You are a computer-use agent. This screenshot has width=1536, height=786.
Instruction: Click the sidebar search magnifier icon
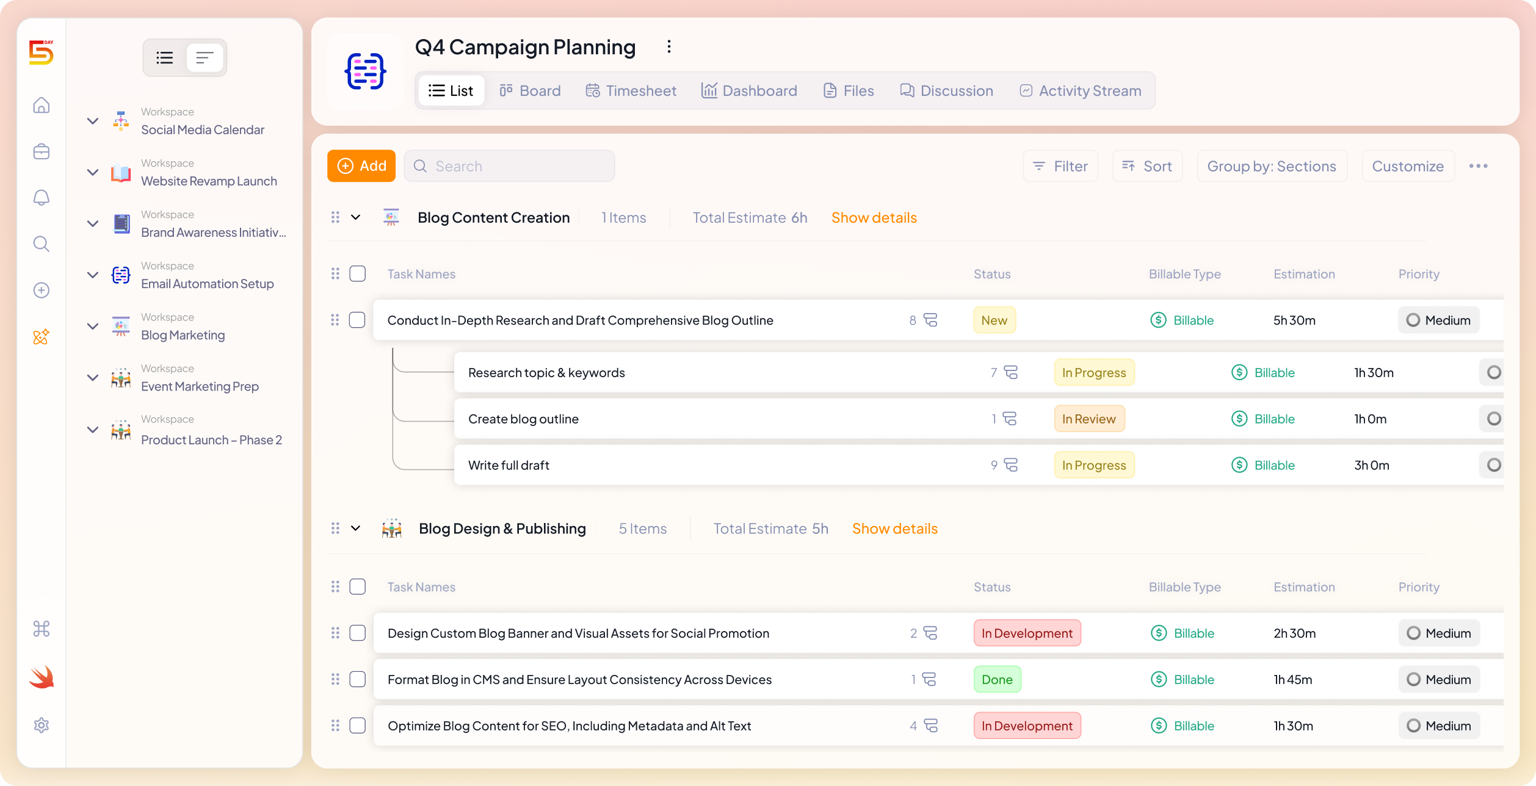pos(42,244)
